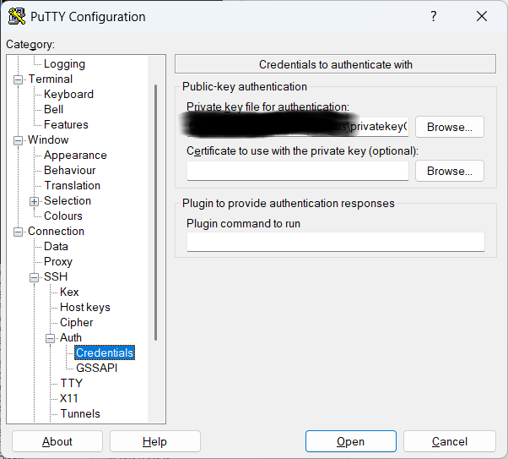Select the GSSAPI category
The image size is (508, 459).
point(96,368)
